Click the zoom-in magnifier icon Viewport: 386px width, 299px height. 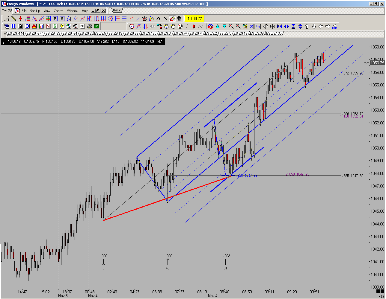[x=231, y=26]
